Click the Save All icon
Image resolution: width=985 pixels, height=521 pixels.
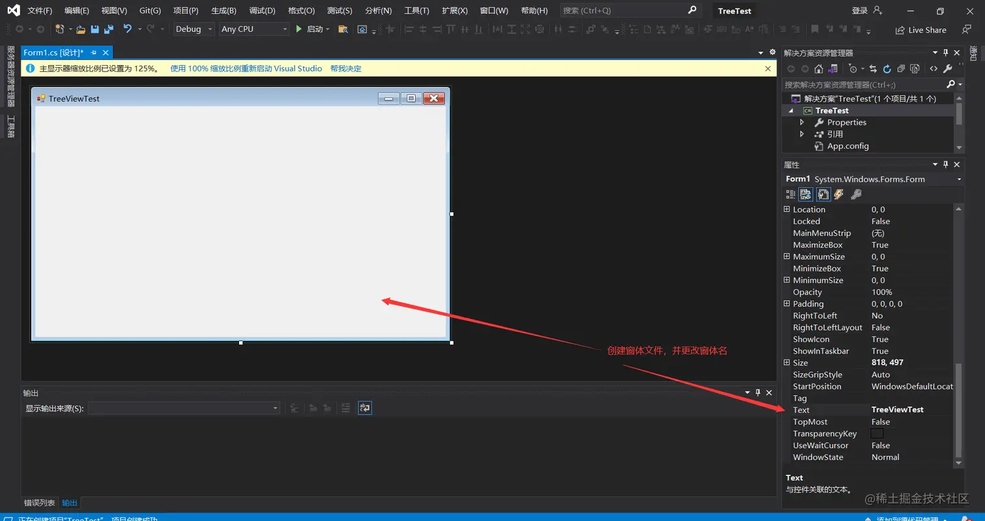pyautogui.click(x=109, y=29)
